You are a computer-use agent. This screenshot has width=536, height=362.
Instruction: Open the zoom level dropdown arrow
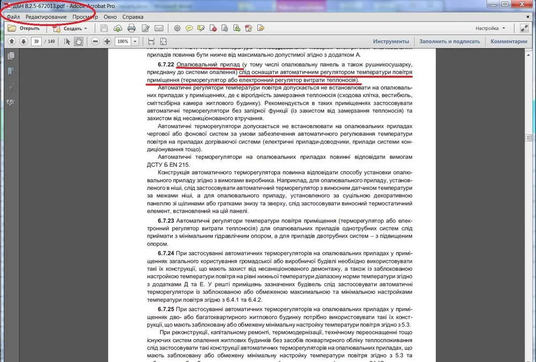point(136,41)
